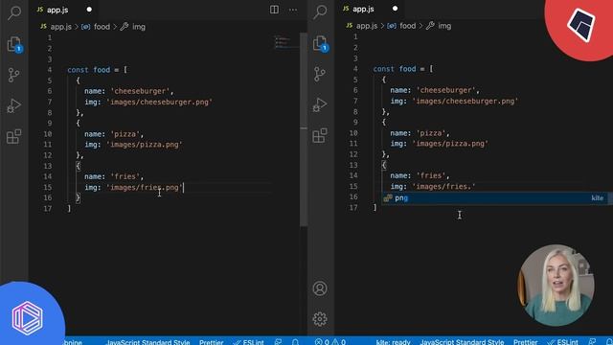Open Explorer in the left window's activity bar
Viewport: 613px width, 345px height.
14,44
